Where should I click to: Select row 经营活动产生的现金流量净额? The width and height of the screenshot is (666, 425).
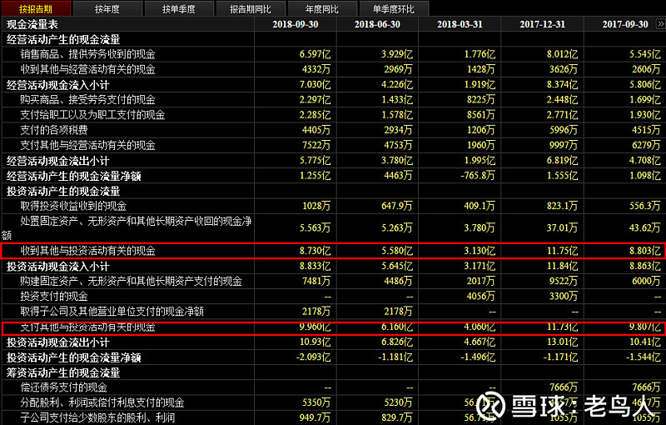pyautogui.click(x=333, y=176)
